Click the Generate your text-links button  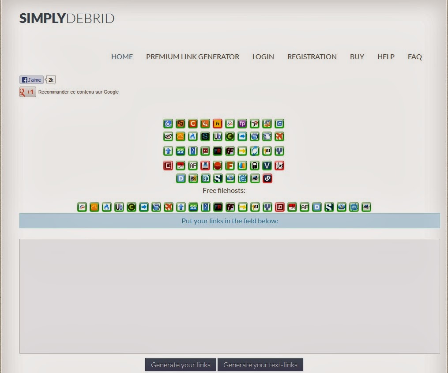tap(260, 365)
